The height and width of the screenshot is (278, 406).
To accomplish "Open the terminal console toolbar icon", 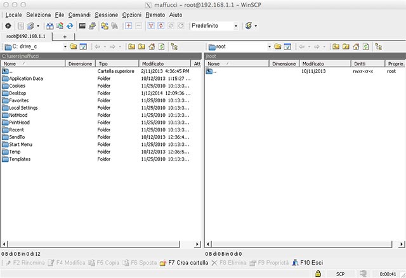I will pyautogui.click(x=82, y=26).
